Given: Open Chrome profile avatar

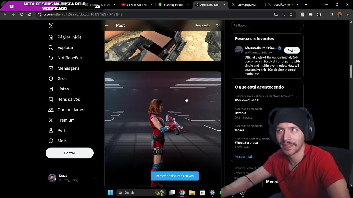Looking at the screenshot, I should [340, 14].
